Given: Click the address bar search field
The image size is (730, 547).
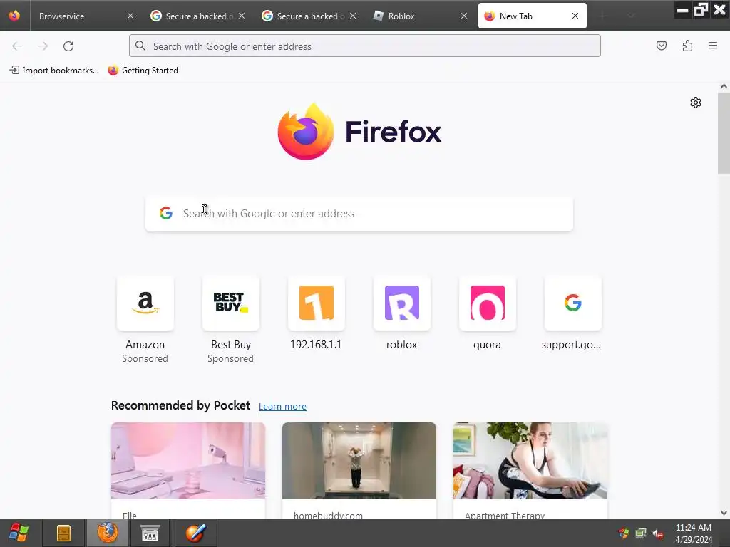Looking at the screenshot, I should click(365, 46).
